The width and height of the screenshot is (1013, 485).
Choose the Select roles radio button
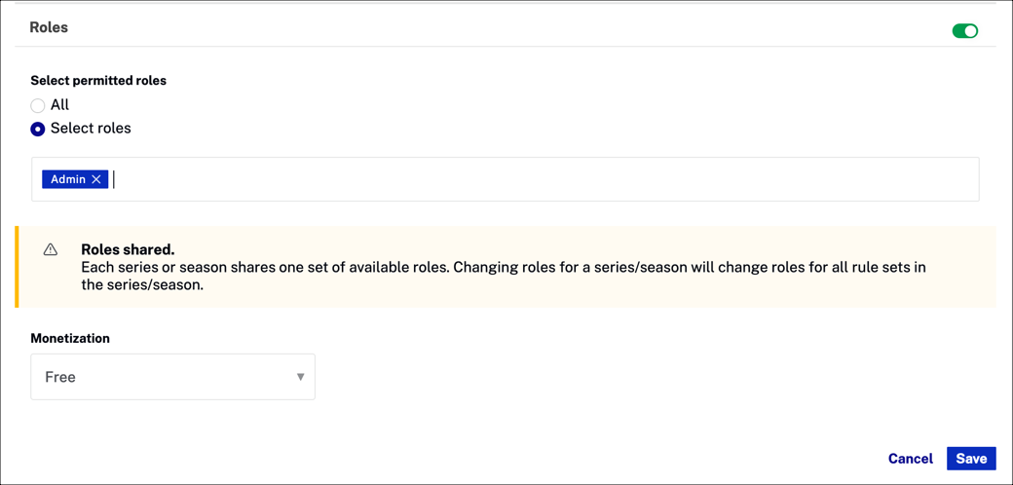point(38,130)
